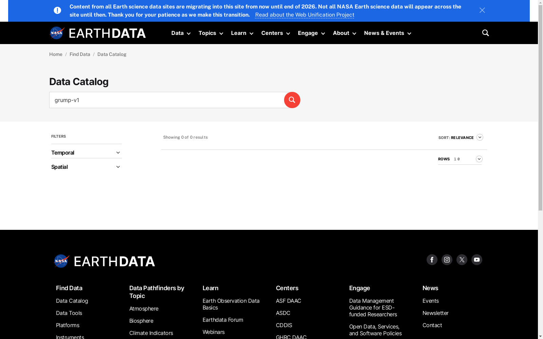
Task: Click the footer Find Data heading
Action: point(69,288)
